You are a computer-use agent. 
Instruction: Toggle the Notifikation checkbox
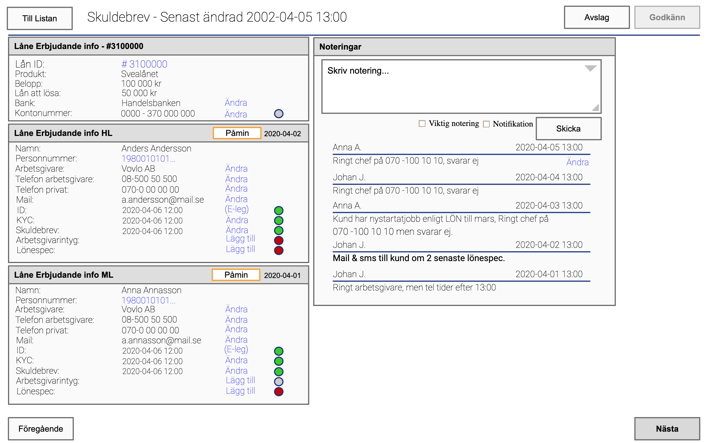(486, 124)
